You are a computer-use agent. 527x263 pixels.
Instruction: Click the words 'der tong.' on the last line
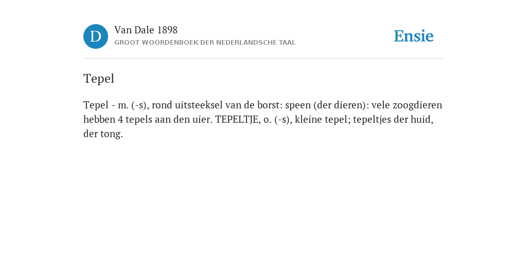(x=103, y=134)
